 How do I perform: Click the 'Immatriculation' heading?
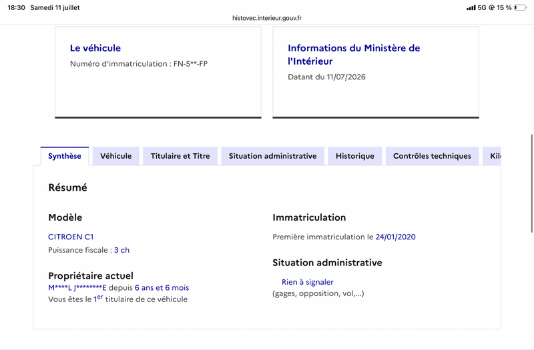[x=309, y=217]
